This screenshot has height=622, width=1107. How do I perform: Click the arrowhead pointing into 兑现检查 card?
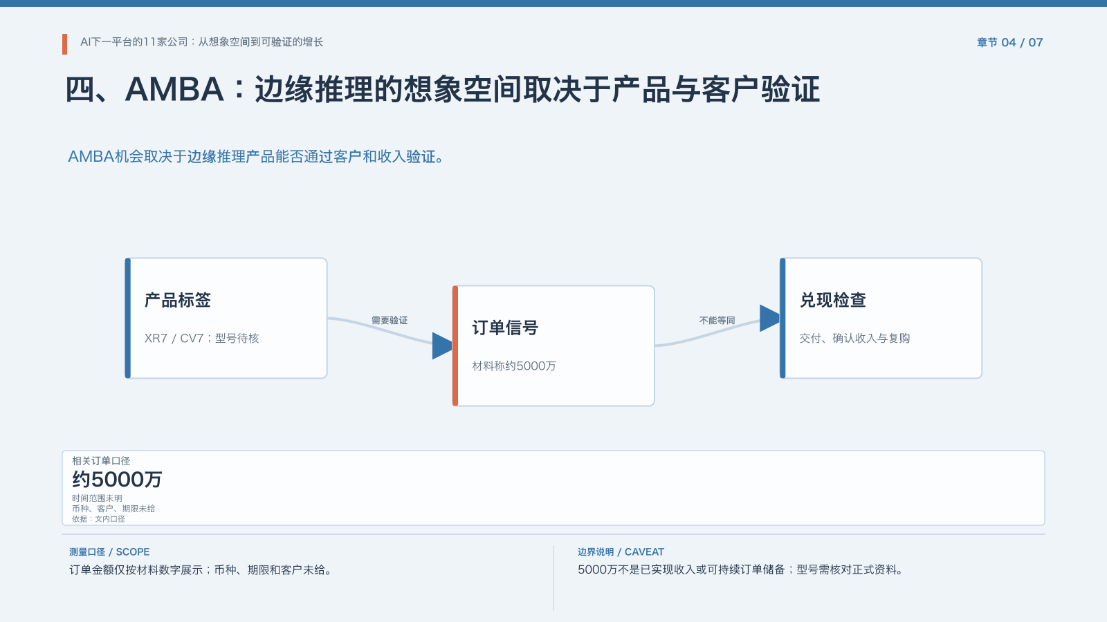[770, 318]
